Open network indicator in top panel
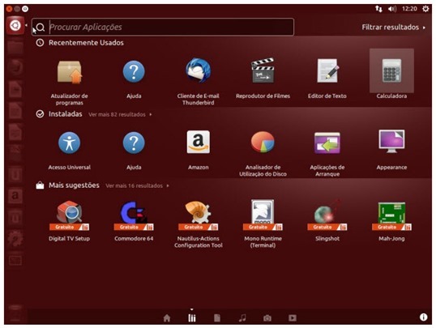The width and height of the screenshot is (436, 328). tap(378, 9)
